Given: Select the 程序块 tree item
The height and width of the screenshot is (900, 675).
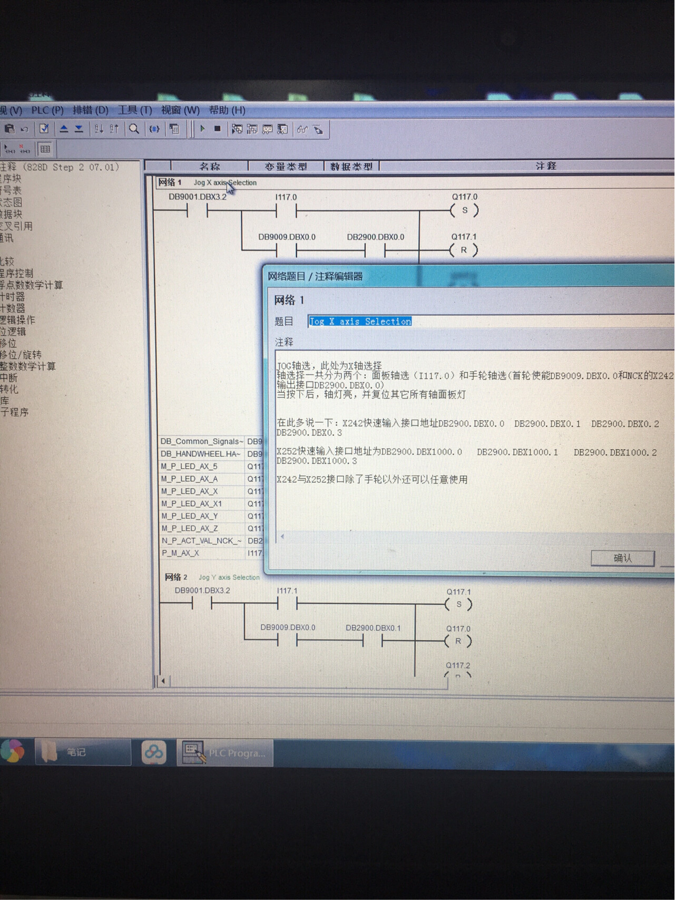Looking at the screenshot, I should pos(11,179).
